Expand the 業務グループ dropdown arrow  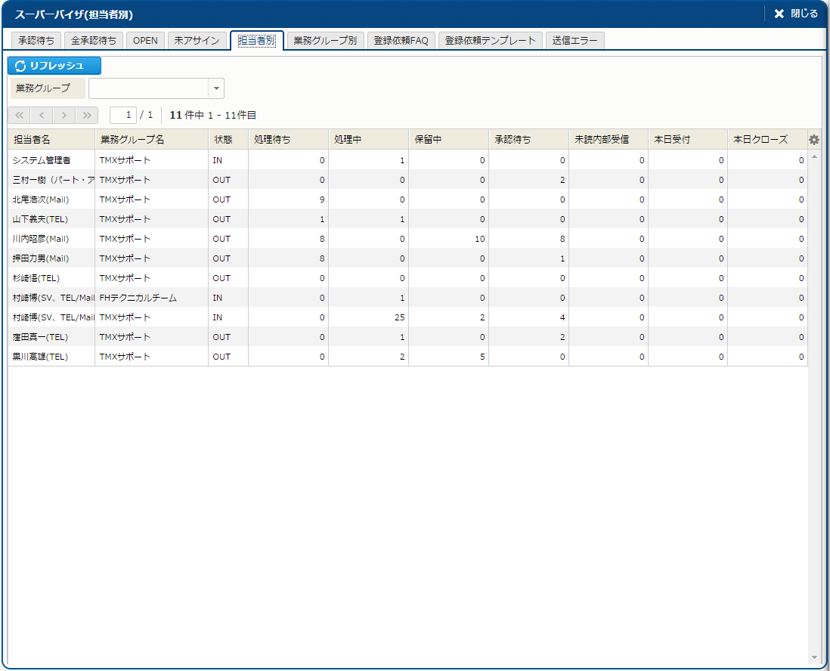coord(216,88)
